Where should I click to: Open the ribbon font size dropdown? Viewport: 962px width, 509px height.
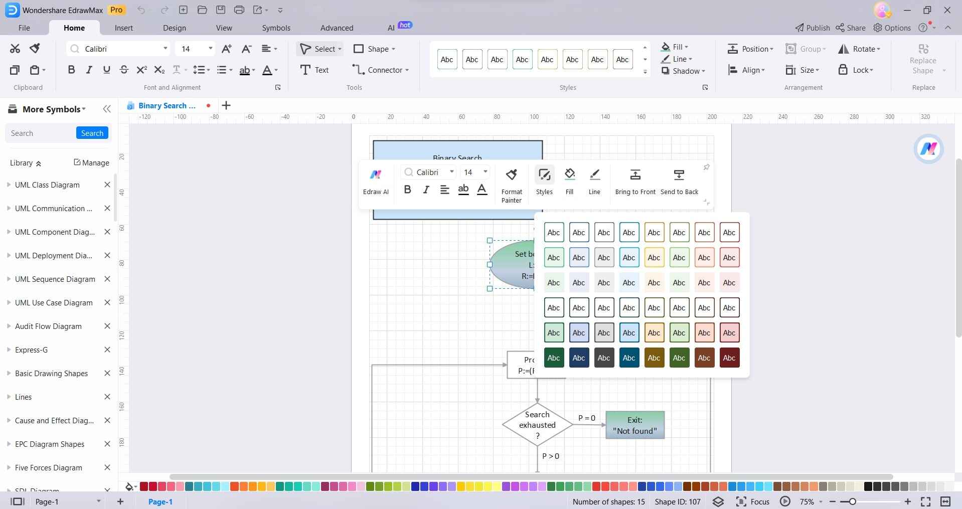210,49
